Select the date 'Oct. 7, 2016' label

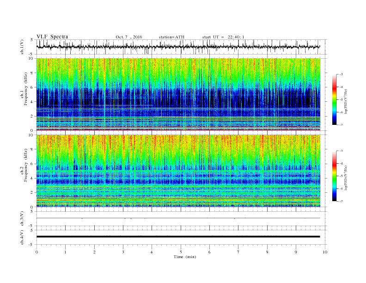point(128,37)
